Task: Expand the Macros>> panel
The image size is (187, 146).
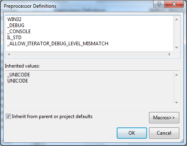Action: point(164,118)
